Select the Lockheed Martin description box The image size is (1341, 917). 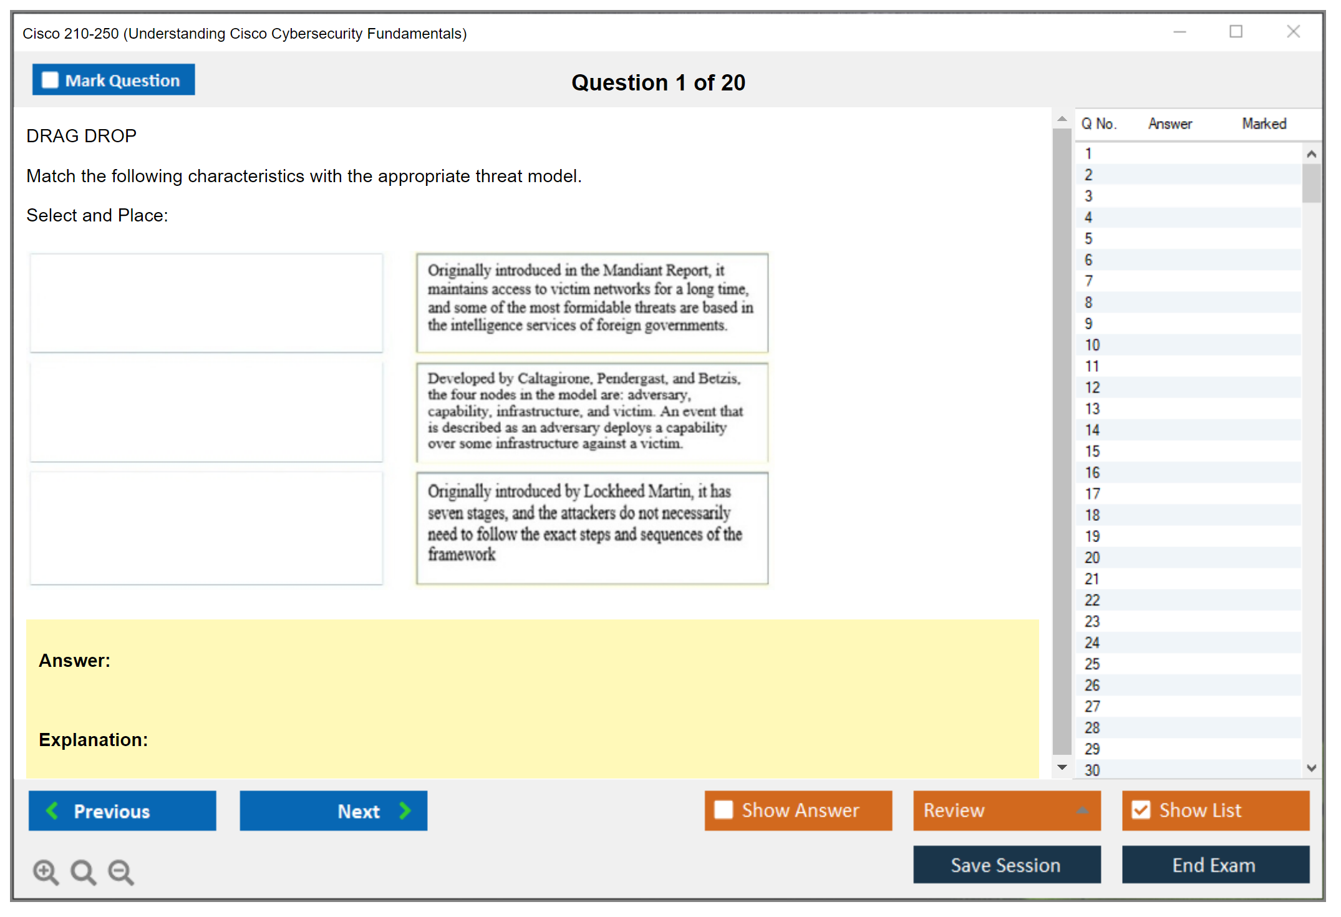(x=592, y=528)
